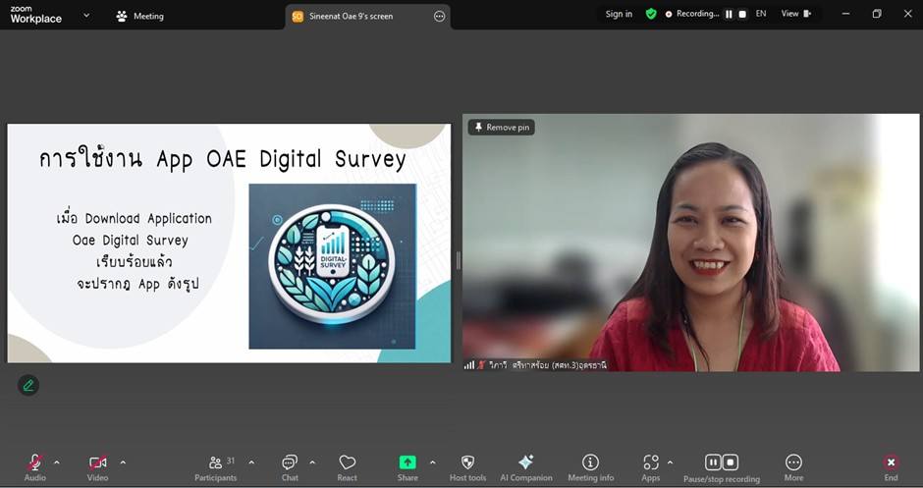Screen dimensions: 923x488
Task: Switch to the Meeting tab
Action: [x=139, y=16]
